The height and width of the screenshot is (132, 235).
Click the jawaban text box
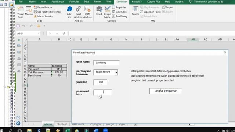100,82
